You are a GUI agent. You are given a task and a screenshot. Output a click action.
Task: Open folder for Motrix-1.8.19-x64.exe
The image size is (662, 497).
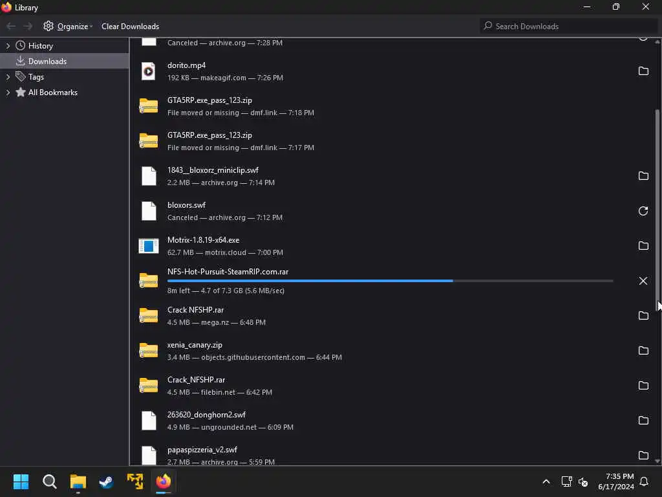click(x=643, y=245)
